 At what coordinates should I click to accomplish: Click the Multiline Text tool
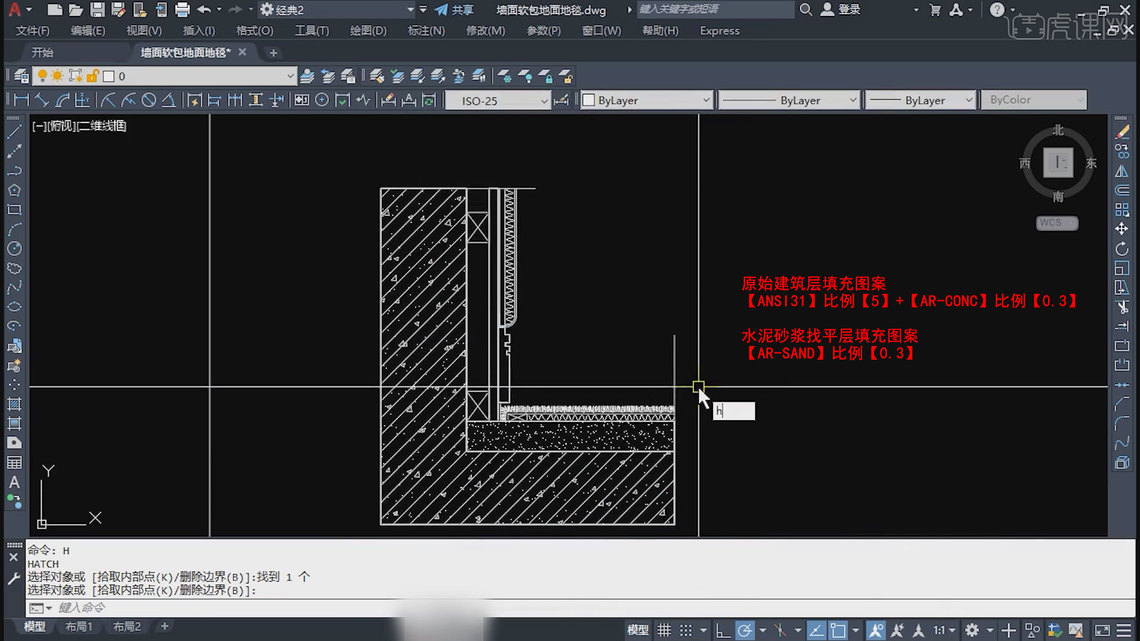coord(14,482)
